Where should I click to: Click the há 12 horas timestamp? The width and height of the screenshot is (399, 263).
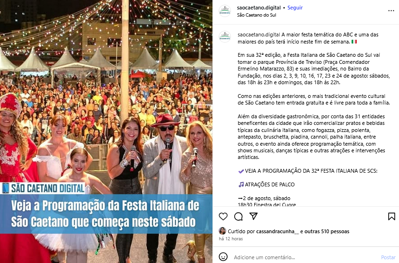[x=231, y=238]
